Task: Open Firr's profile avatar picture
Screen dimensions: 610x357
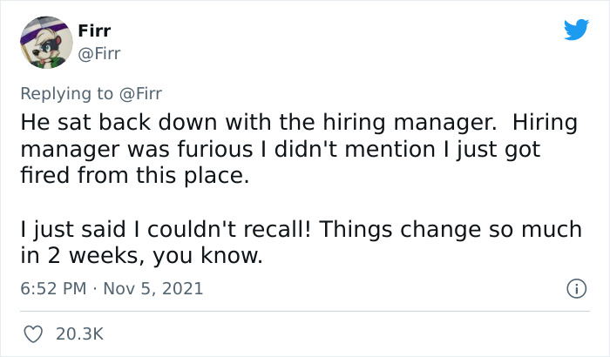Action: tap(44, 43)
